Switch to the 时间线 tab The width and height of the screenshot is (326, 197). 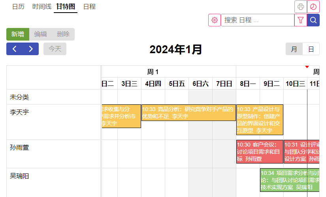point(41,7)
